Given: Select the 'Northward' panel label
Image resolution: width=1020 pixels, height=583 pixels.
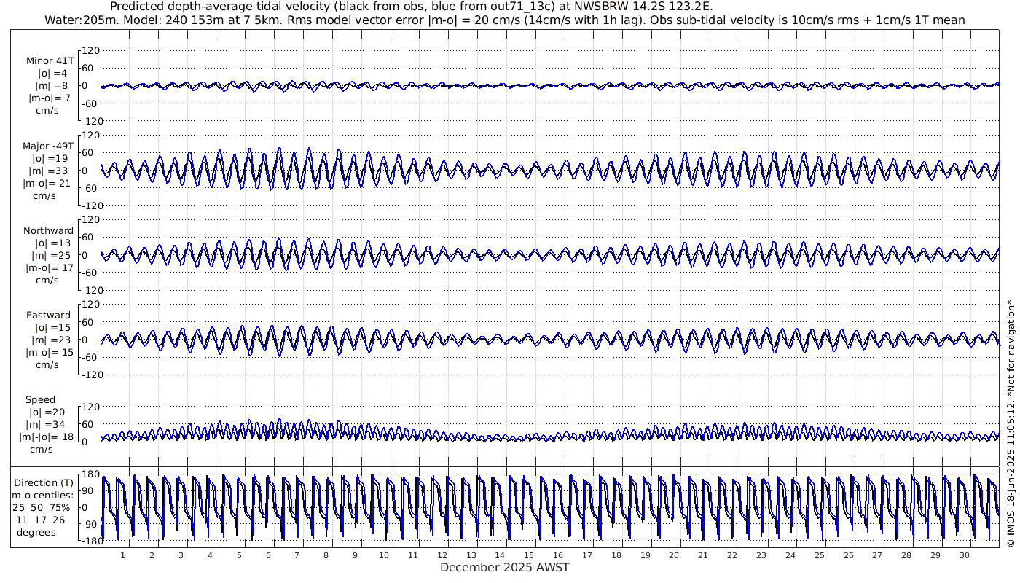Looking at the screenshot, I should pos(49,231).
